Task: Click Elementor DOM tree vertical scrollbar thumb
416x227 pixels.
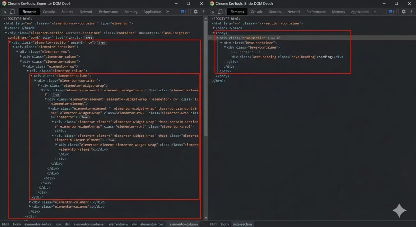Action: pyautogui.click(x=206, y=78)
